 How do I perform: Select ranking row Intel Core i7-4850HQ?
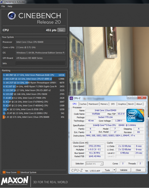point(34,106)
